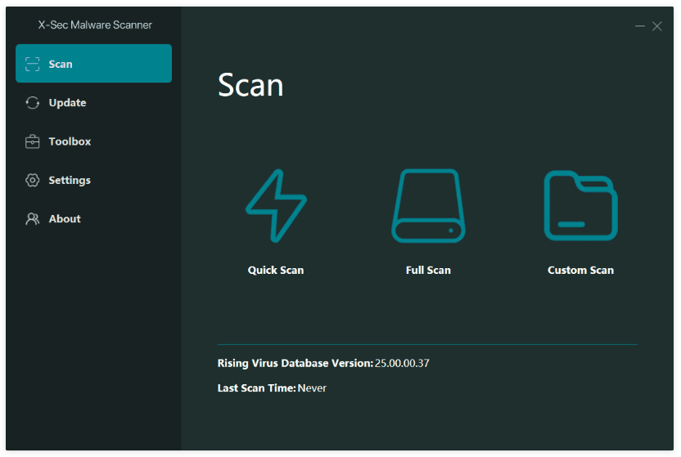Screen dimensions: 681x457
Task: Open the Settings page label
Action: point(70,181)
